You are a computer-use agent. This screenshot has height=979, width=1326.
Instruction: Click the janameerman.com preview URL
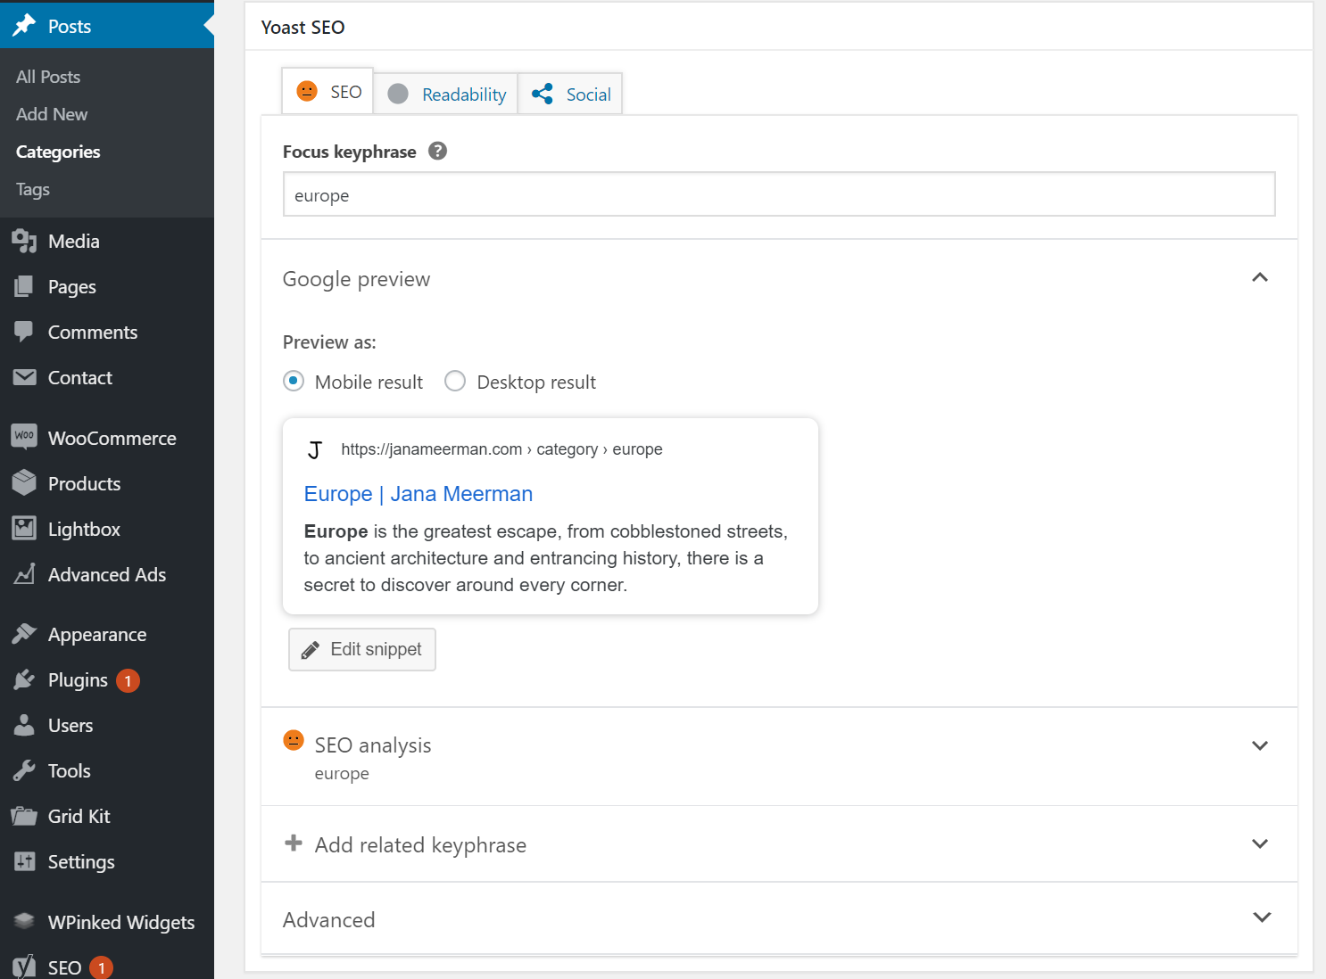[501, 449]
